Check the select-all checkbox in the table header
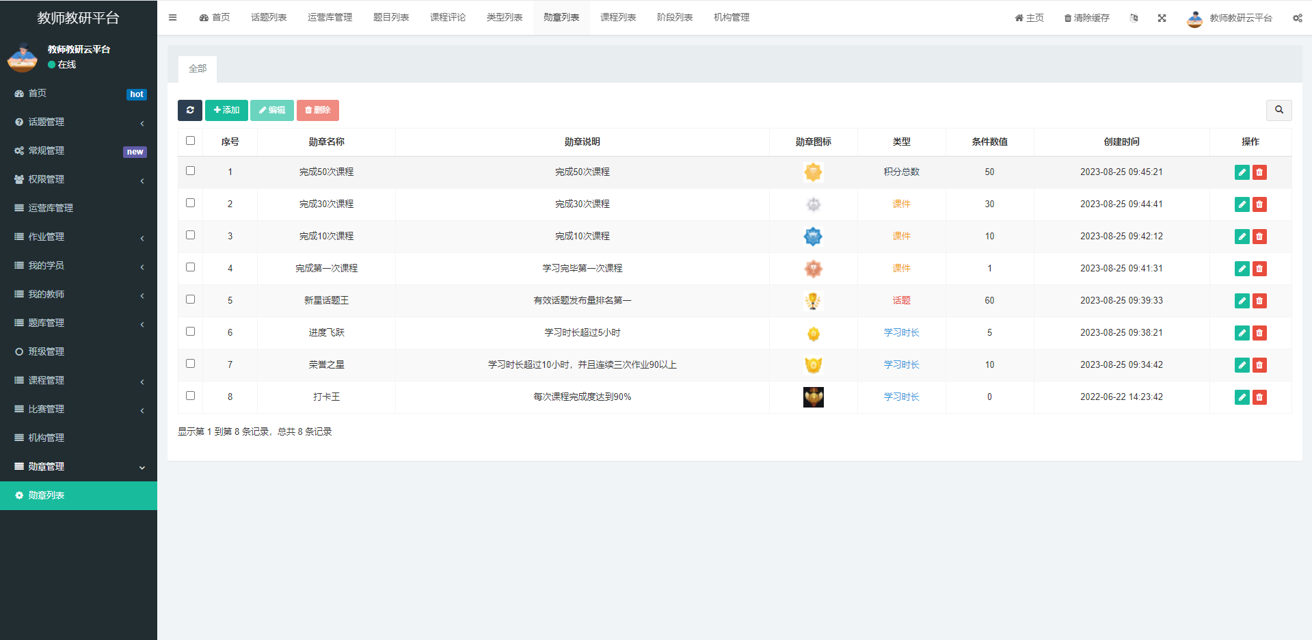The height and width of the screenshot is (640, 1312). pos(190,141)
